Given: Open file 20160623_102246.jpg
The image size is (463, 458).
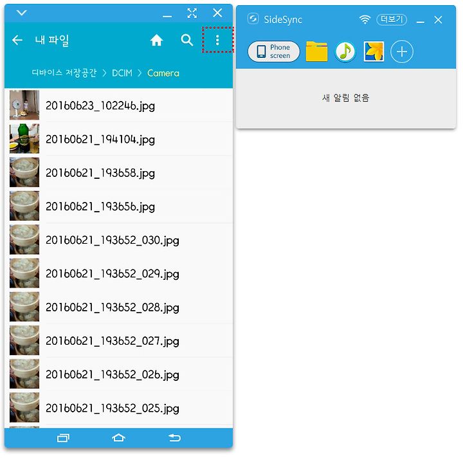Looking at the screenshot, I should (118, 105).
